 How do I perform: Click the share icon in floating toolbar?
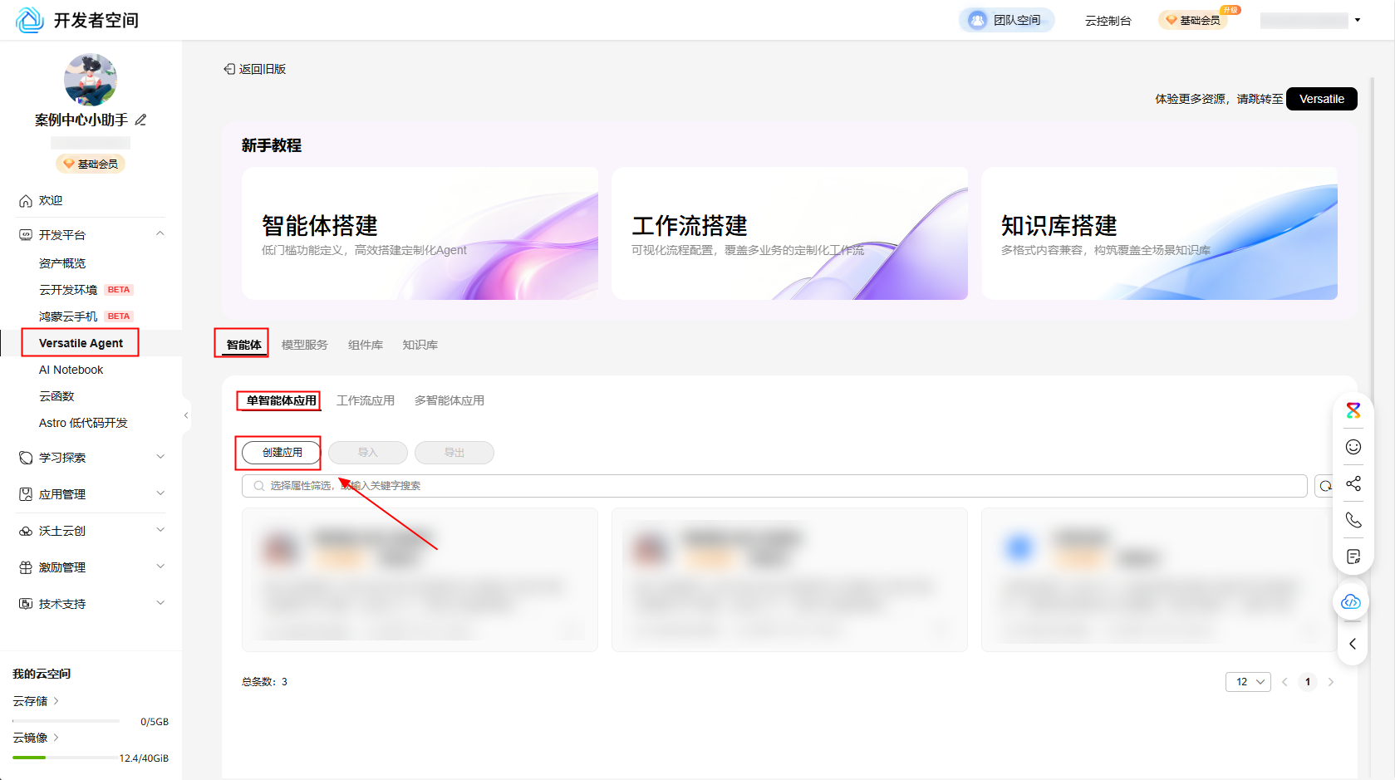(x=1353, y=483)
